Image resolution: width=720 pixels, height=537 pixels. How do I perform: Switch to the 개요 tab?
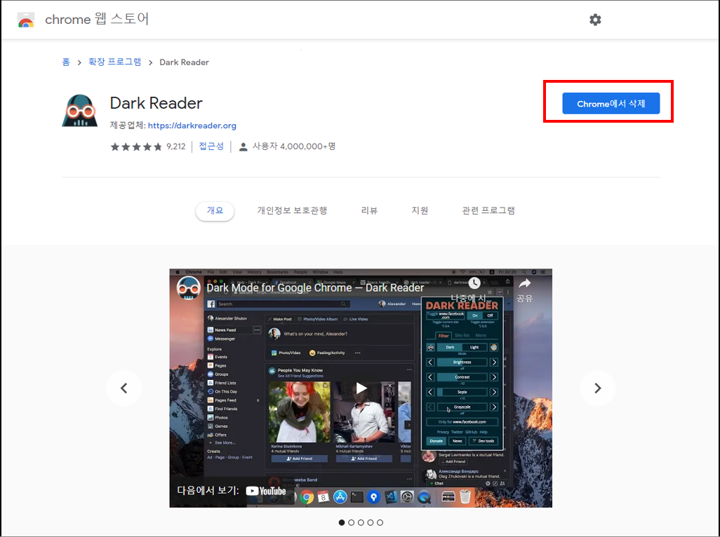(x=215, y=210)
